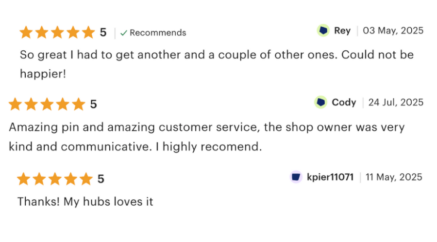The height and width of the screenshot is (242, 437).
Task: Open reviewer Rey's profile name
Action: point(342,30)
